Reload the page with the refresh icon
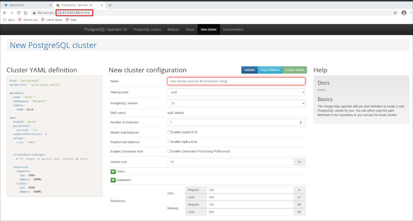The height and width of the screenshot is (221, 413). (x=19, y=13)
